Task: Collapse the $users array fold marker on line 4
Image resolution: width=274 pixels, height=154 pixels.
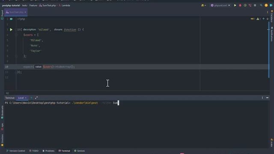Action: pos(16,35)
